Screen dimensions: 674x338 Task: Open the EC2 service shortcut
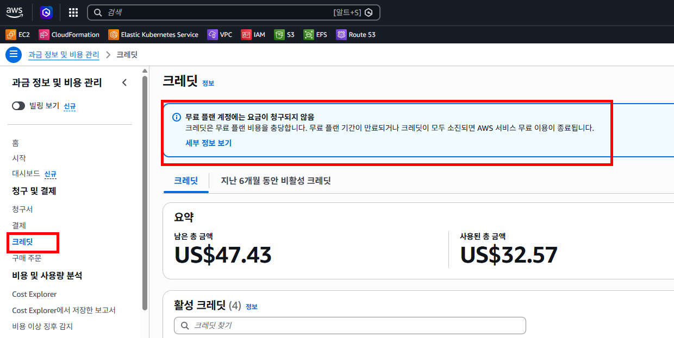point(18,34)
